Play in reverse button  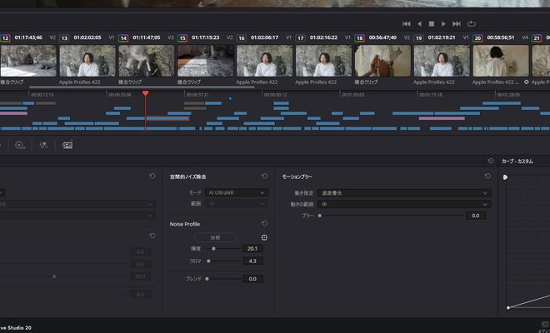click(419, 24)
